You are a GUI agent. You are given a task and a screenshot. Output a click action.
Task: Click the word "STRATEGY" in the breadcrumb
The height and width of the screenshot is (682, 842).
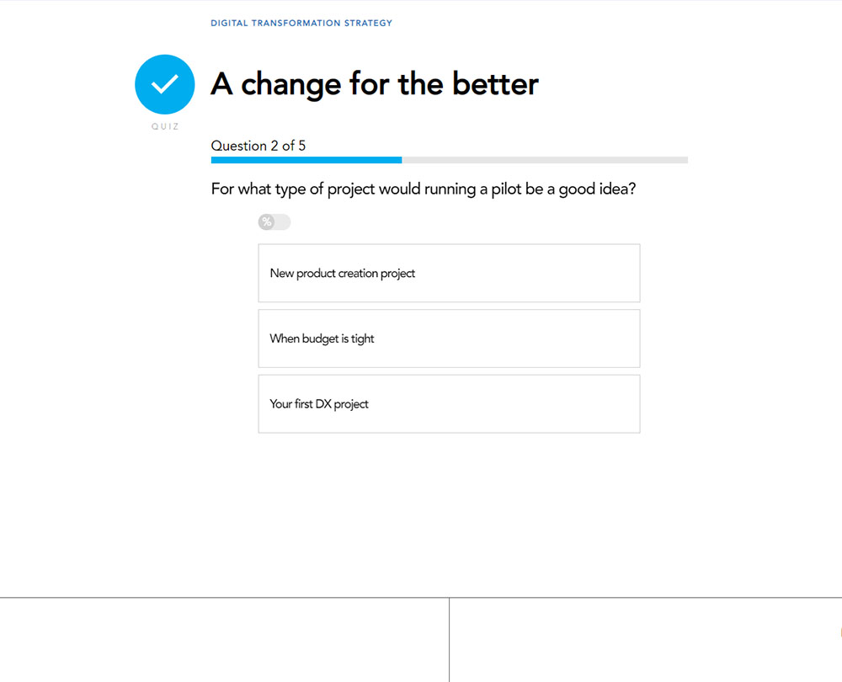pyautogui.click(x=368, y=24)
